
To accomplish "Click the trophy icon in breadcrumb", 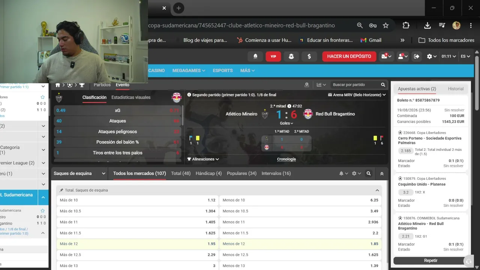I will pyautogui.click(x=82, y=85).
